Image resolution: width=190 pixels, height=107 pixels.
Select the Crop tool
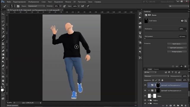point(3,29)
